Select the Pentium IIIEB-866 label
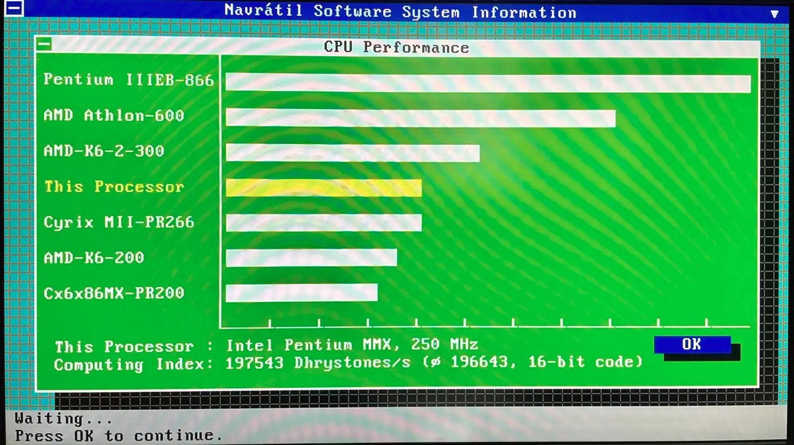Screen dimensions: 794x445 click(x=129, y=80)
